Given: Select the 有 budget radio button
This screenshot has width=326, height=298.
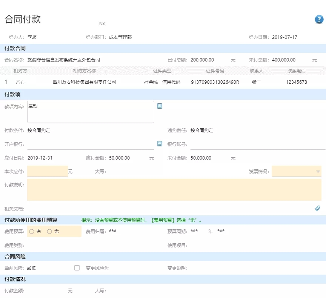Looking at the screenshot, I should (32, 231).
